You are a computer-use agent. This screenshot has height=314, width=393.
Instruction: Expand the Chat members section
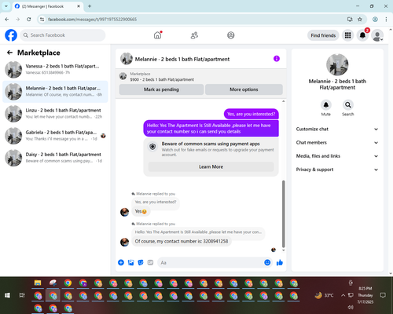(337, 143)
